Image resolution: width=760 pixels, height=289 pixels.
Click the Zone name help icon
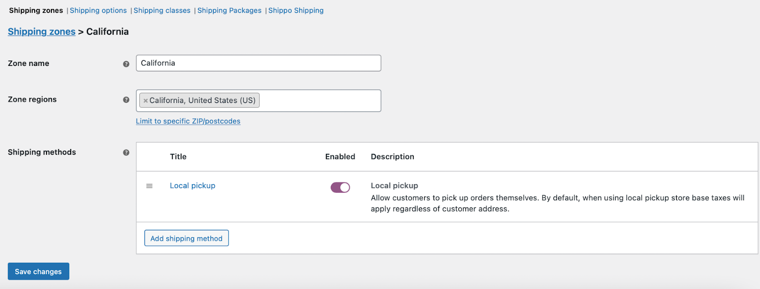point(126,64)
